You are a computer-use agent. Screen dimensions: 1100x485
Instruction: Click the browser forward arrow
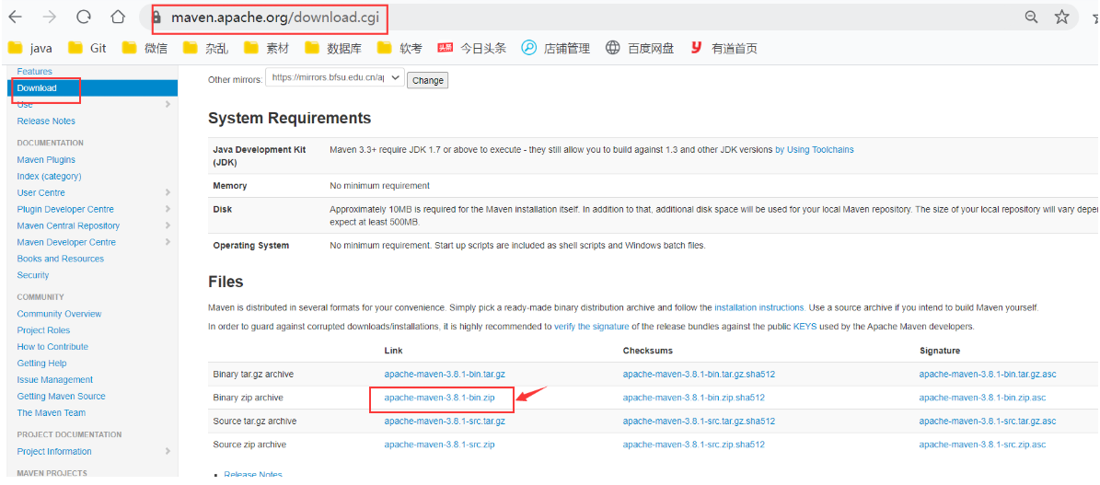click(49, 17)
